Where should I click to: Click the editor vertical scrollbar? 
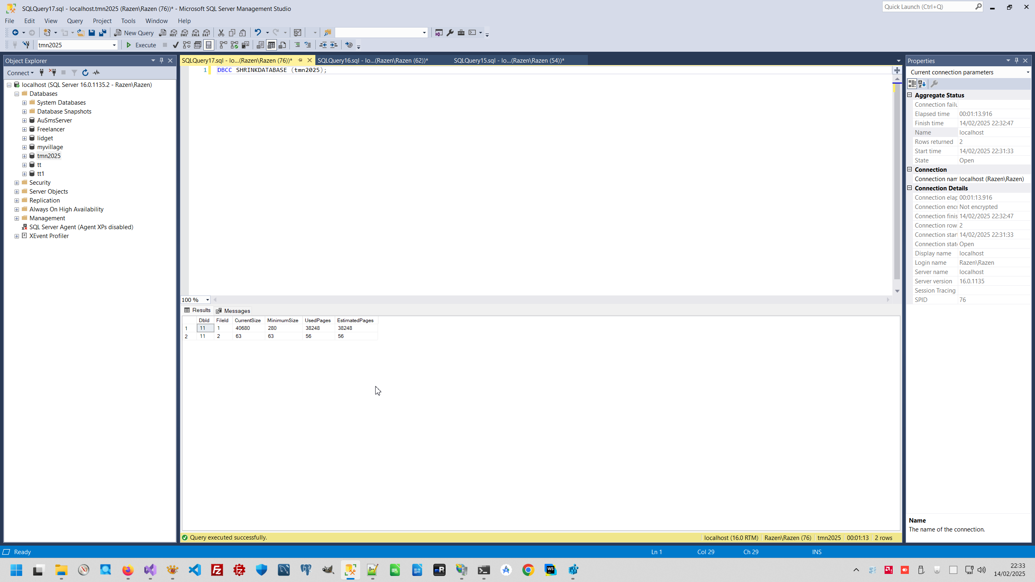pos(897,182)
